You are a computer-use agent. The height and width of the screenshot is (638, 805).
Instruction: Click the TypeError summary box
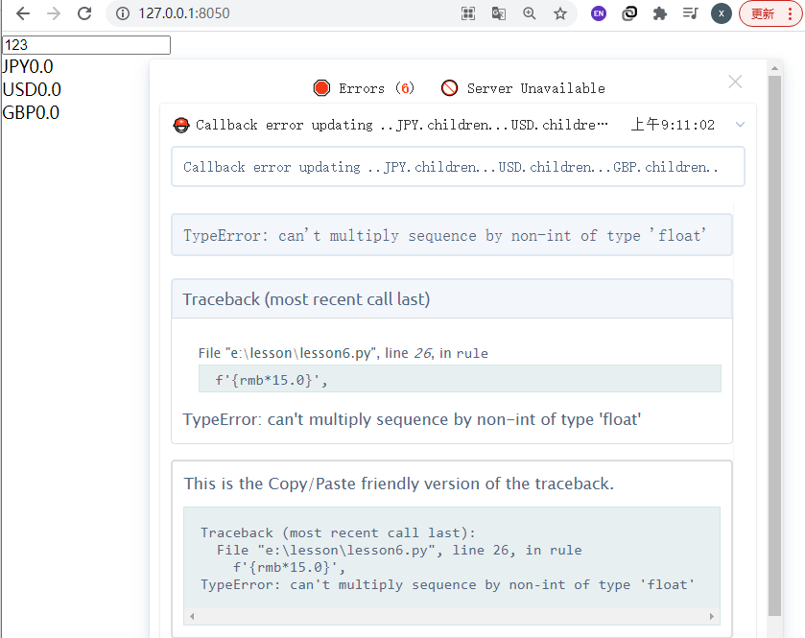(452, 235)
